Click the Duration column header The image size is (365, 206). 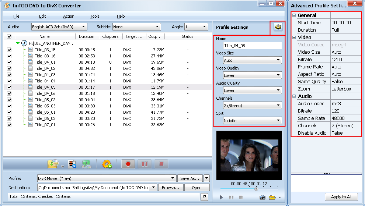point(87,36)
